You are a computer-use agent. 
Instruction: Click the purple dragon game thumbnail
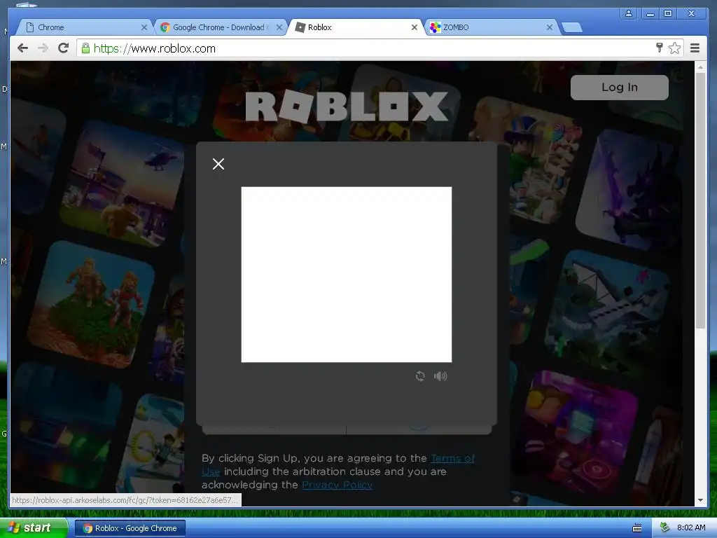629,190
